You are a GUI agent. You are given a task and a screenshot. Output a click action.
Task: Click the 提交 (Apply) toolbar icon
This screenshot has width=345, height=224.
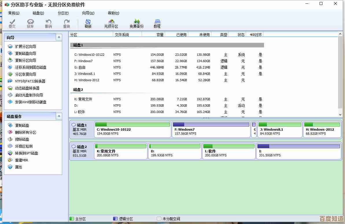pyautogui.click(x=12, y=23)
